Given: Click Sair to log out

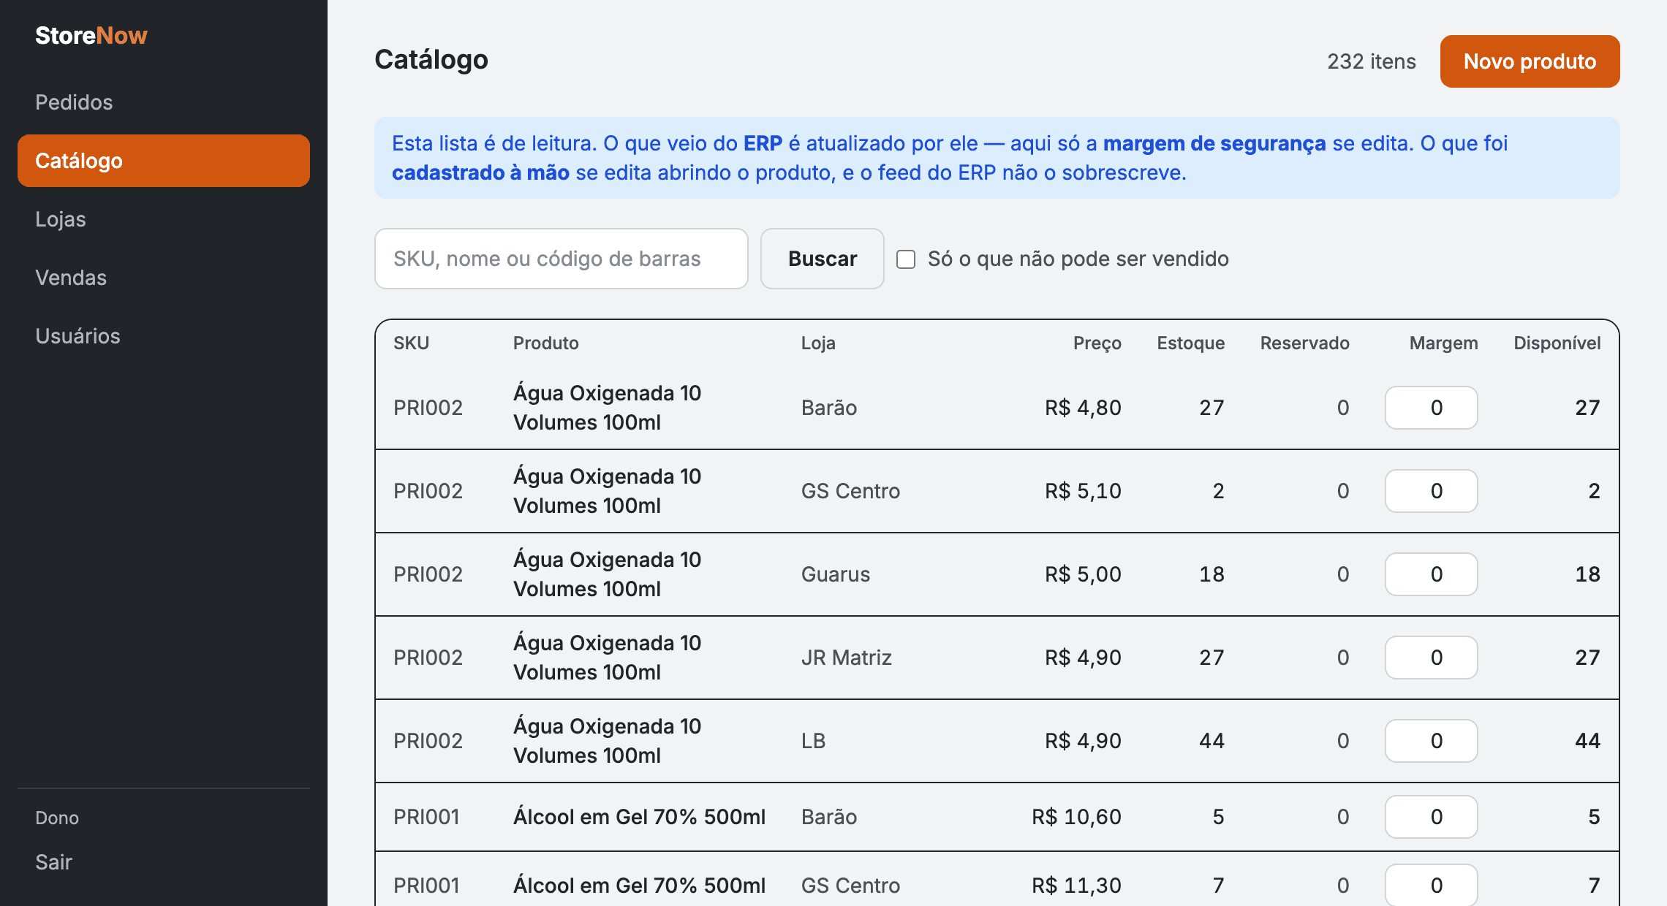Looking at the screenshot, I should point(53,862).
